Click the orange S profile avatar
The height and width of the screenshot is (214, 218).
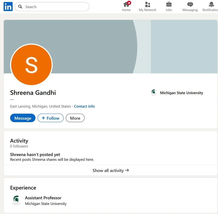click(31, 65)
